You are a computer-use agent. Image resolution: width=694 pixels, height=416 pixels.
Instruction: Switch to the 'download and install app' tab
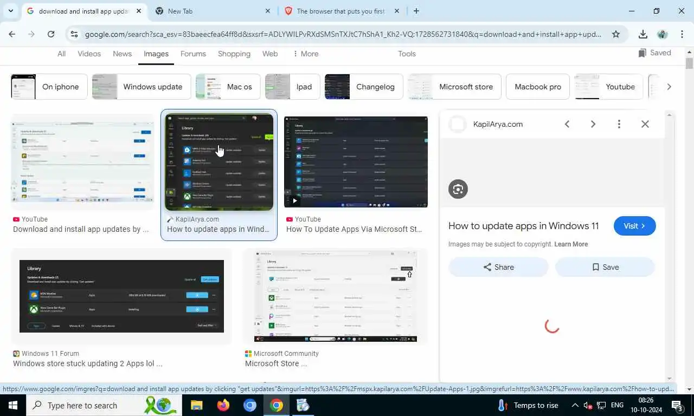click(x=83, y=11)
